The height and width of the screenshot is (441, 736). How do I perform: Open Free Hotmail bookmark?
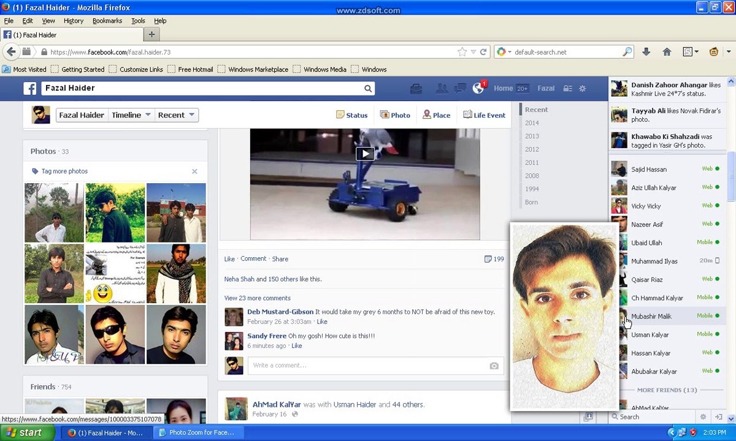click(x=190, y=70)
